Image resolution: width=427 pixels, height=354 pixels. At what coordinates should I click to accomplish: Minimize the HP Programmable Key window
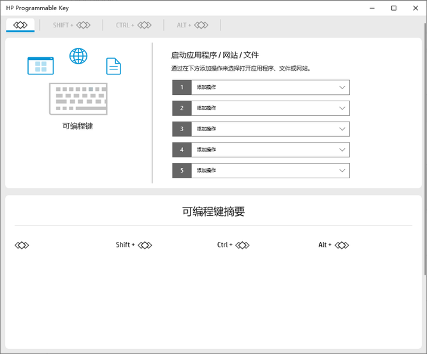click(x=372, y=8)
